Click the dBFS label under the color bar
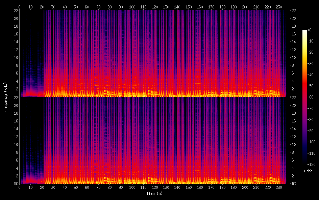 coord(308,171)
